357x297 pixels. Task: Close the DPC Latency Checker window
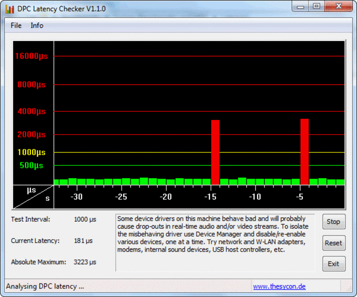[x=339, y=6]
